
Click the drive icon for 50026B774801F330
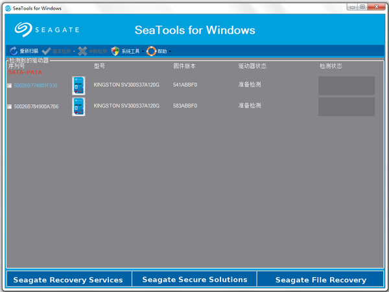click(78, 85)
